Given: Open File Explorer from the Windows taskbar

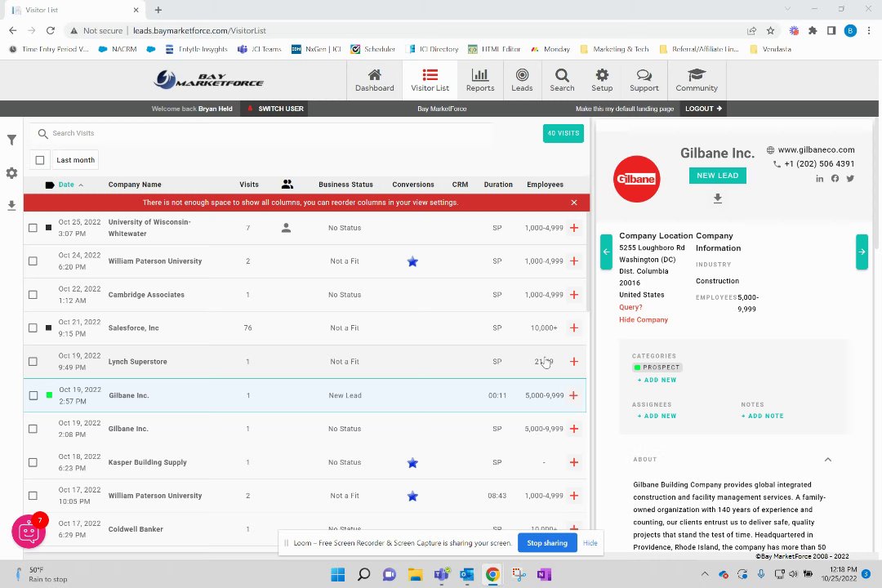Looking at the screenshot, I should (x=415, y=574).
